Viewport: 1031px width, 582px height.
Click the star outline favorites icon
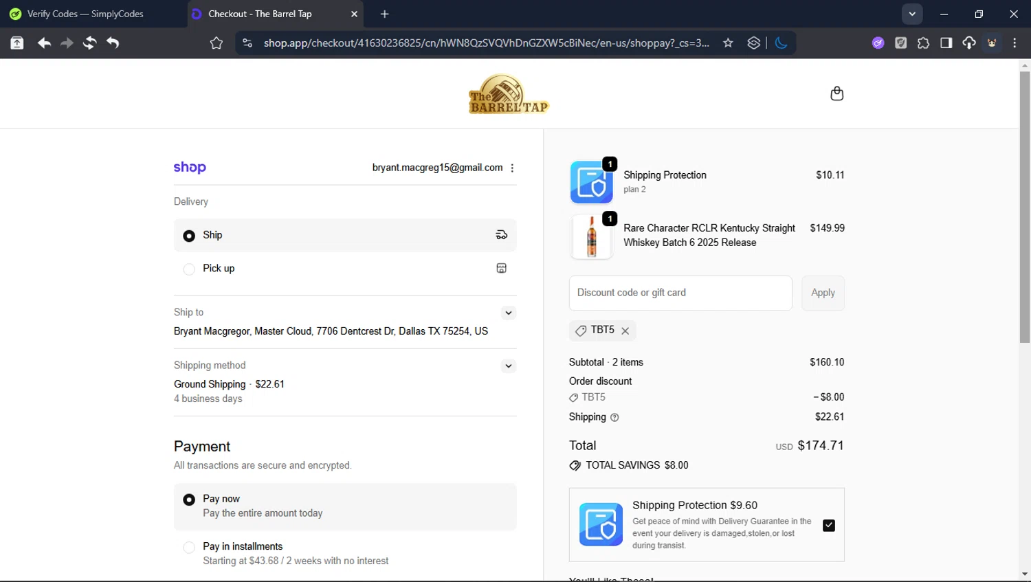[x=217, y=43]
